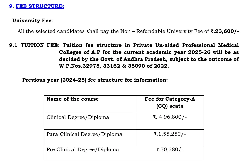Click the 'Name of the course' header cell
Image resolution: width=242 pixels, height=161 pixels.
pyautogui.click(x=73, y=99)
